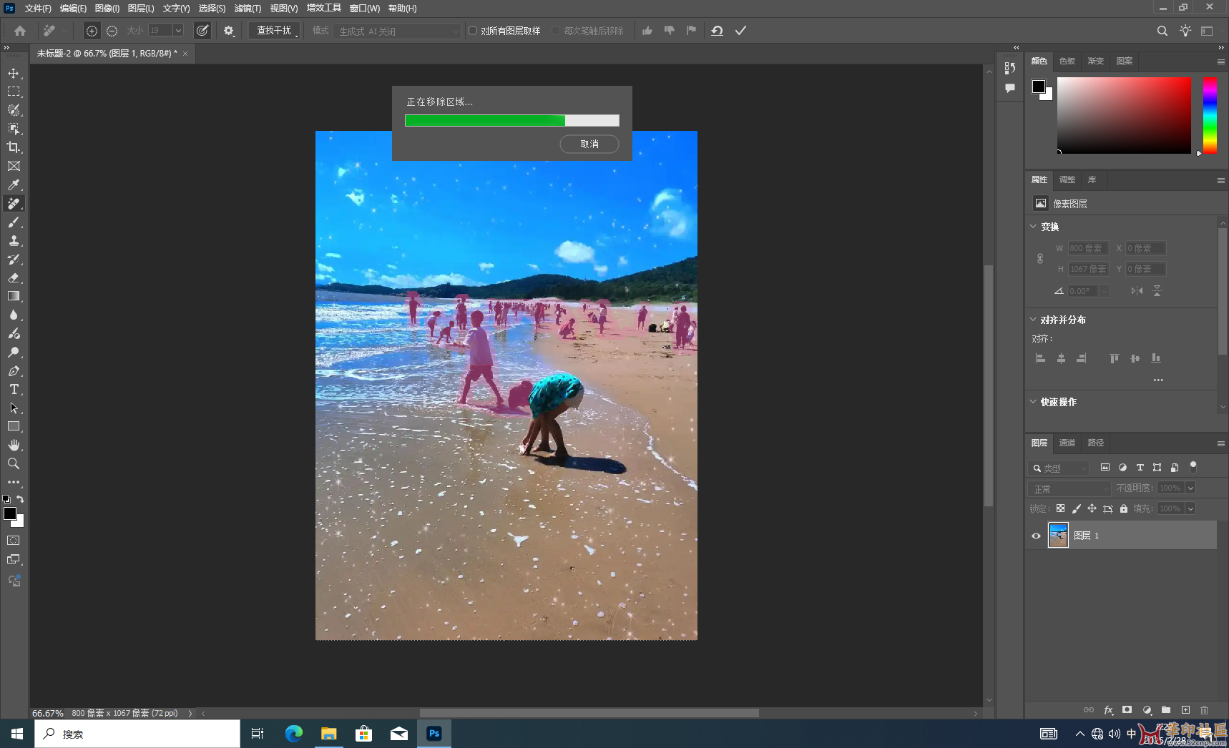The height and width of the screenshot is (748, 1229).
Task: Collapse the 快速操作 section
Action: (1033, 402)
